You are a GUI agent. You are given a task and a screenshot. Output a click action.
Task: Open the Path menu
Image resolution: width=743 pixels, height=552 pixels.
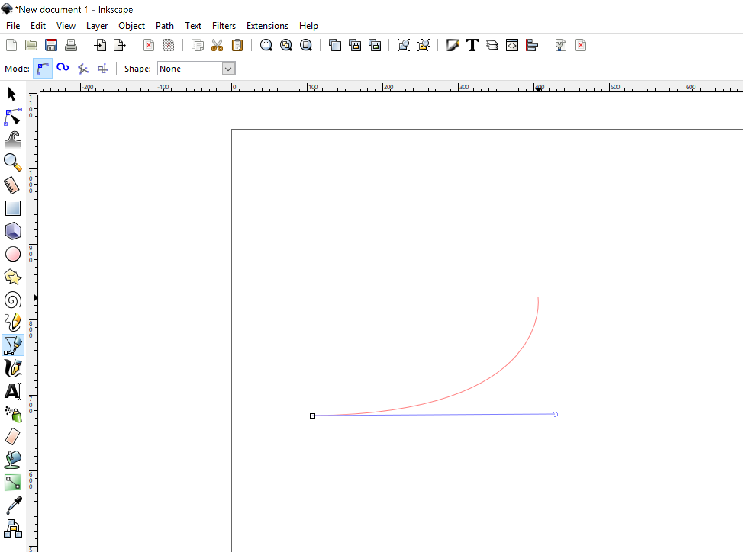click(164, 26)
